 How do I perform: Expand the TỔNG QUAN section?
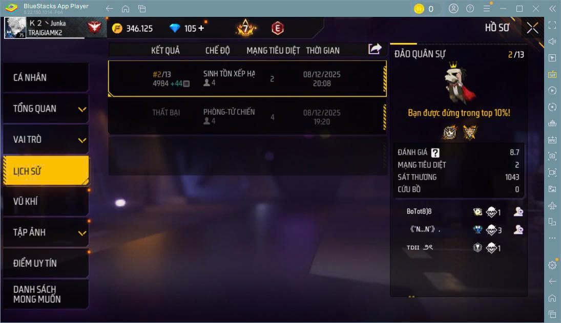tap(46, 109)
